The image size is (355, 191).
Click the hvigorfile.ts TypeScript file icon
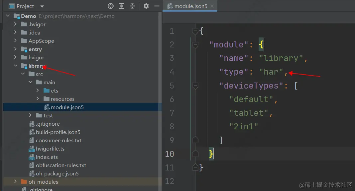pos(32,149)
